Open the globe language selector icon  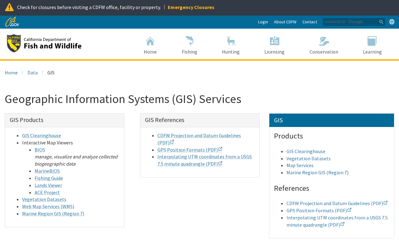coord(392,22)
